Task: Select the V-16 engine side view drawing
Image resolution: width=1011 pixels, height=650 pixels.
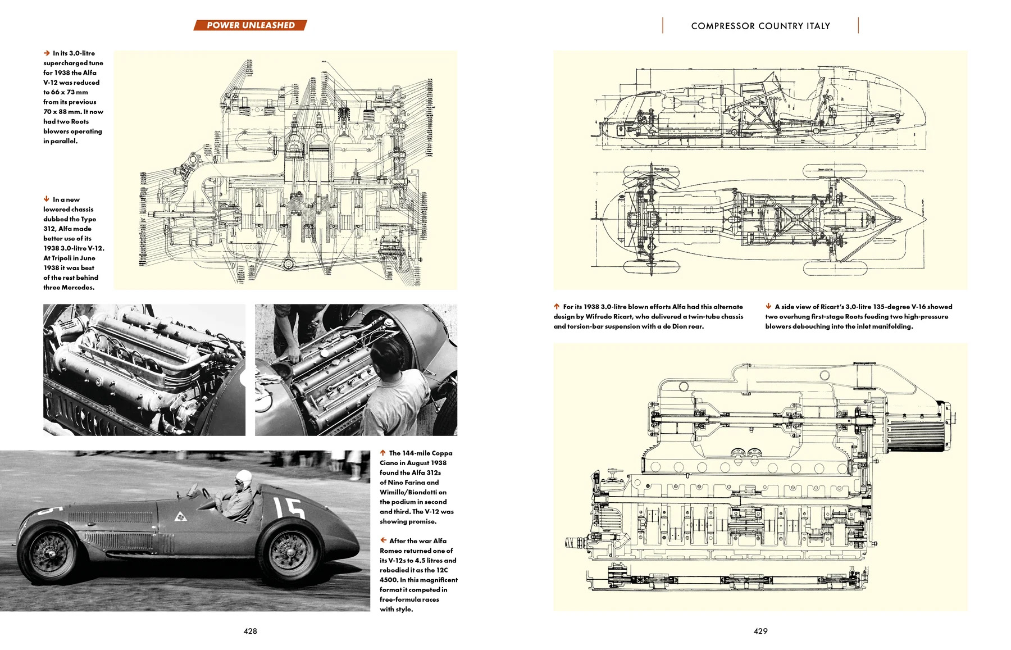Action: [x=760, y=477]
